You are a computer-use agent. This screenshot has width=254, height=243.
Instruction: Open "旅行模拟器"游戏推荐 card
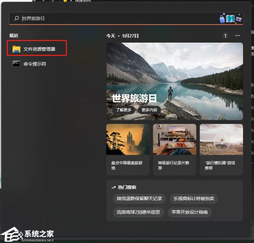221,149
